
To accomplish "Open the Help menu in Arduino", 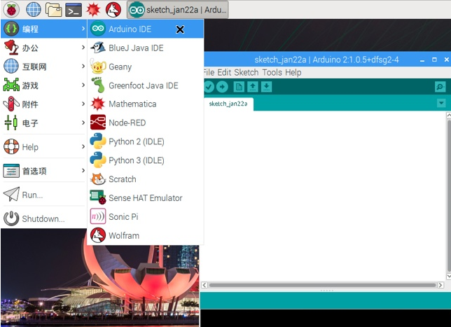I will point(293,73).
